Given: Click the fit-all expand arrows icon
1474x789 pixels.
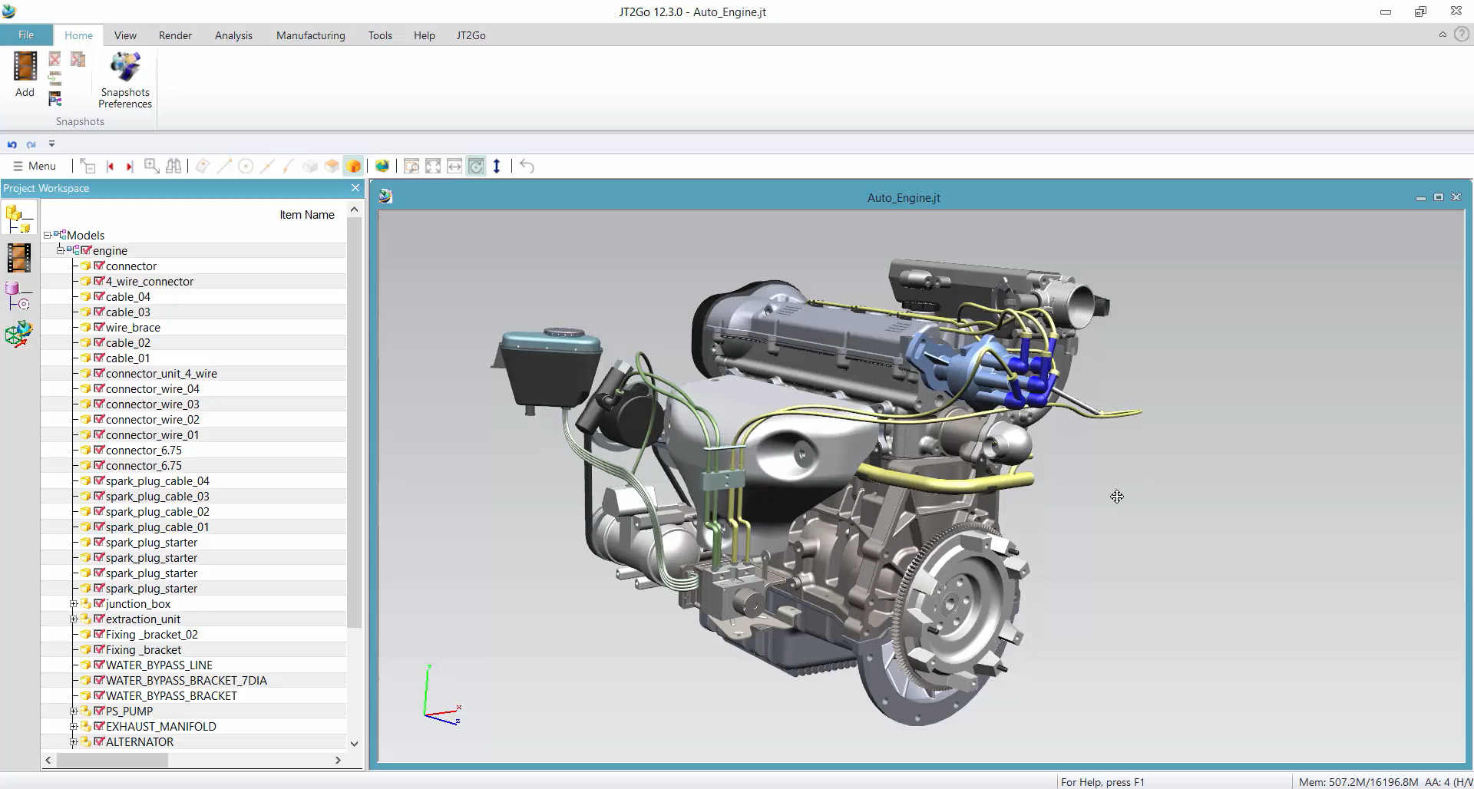Looking at the screenshot, I should click(x=433, y=166).
